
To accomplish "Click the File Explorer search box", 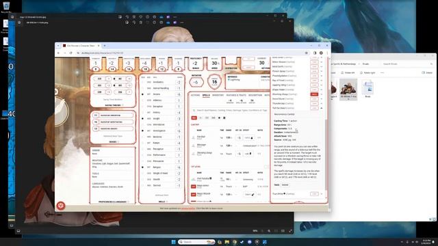I will pyautogui.click(x=407, y=64).
